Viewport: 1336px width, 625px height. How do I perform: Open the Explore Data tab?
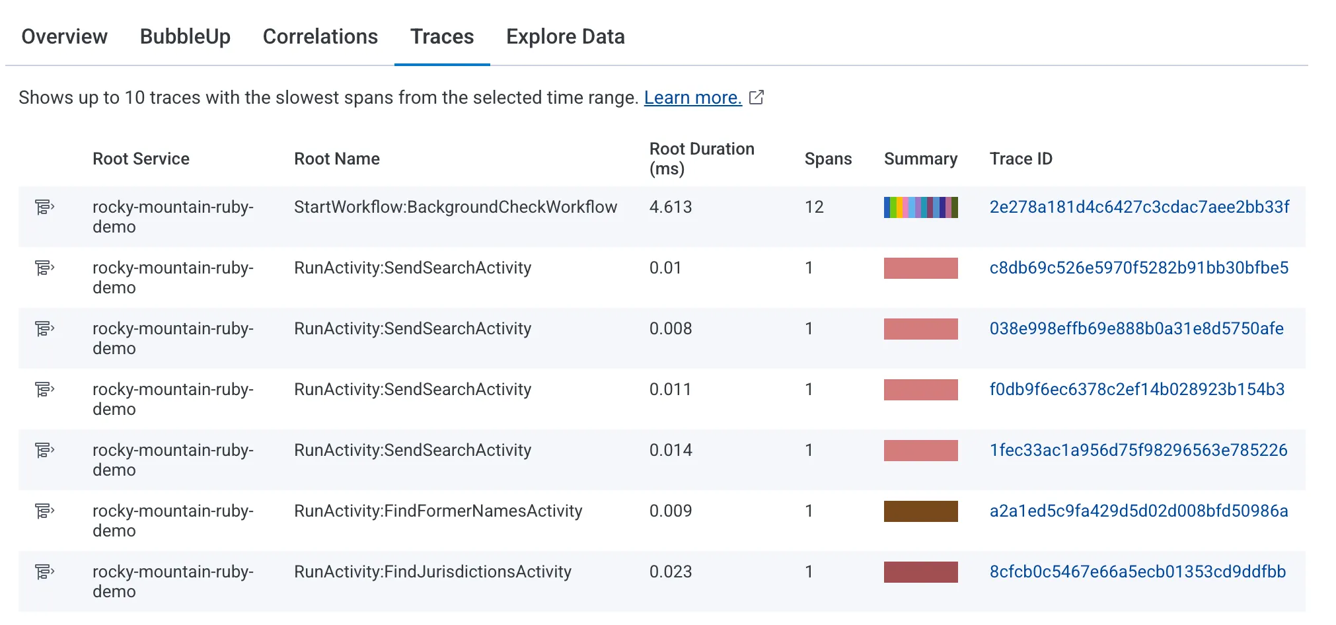pyautogui.click(x=566, y=36)
